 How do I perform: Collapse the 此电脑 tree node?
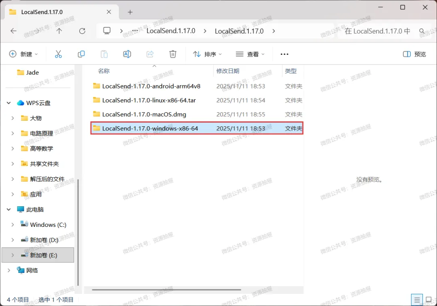8,209
